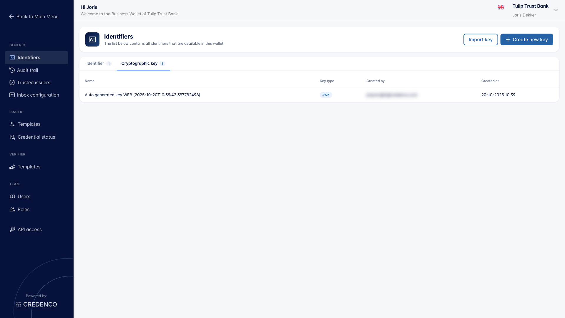565x318 pixels.
Task: Open API access settings
Action: tap(36, 230)
